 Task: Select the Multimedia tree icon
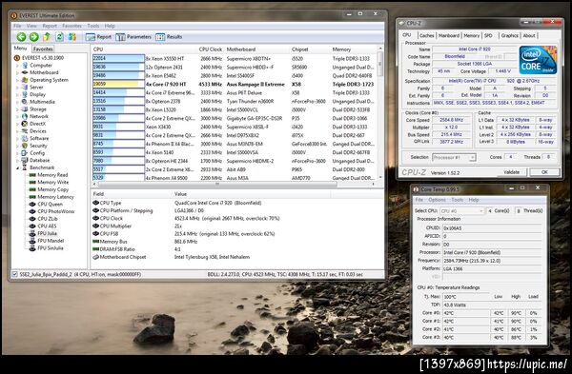25,102
